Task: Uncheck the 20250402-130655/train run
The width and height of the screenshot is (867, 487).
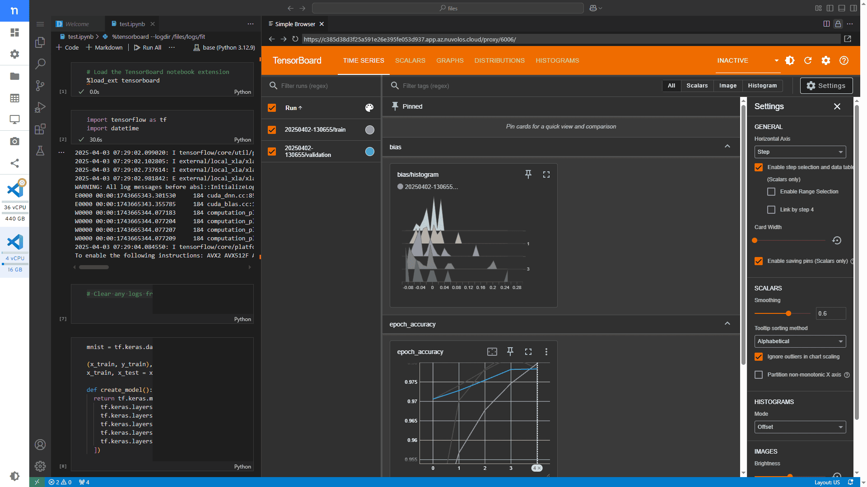Action: coord(272,130)
